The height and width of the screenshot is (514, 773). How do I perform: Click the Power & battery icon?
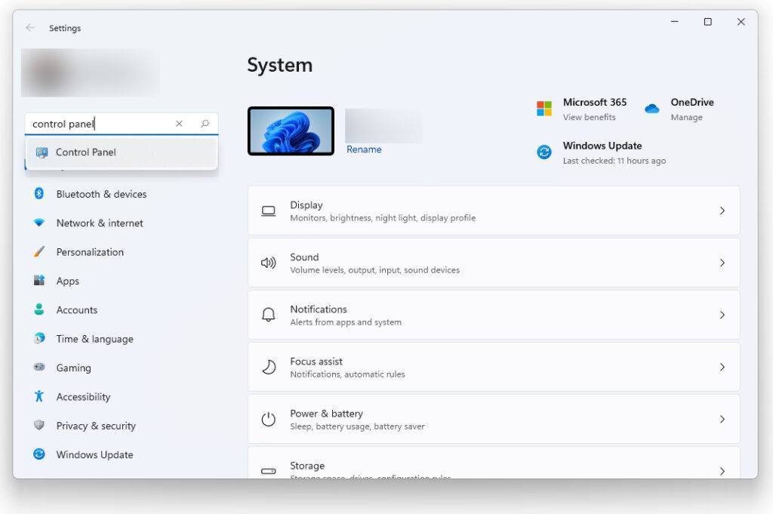point(268,419)
